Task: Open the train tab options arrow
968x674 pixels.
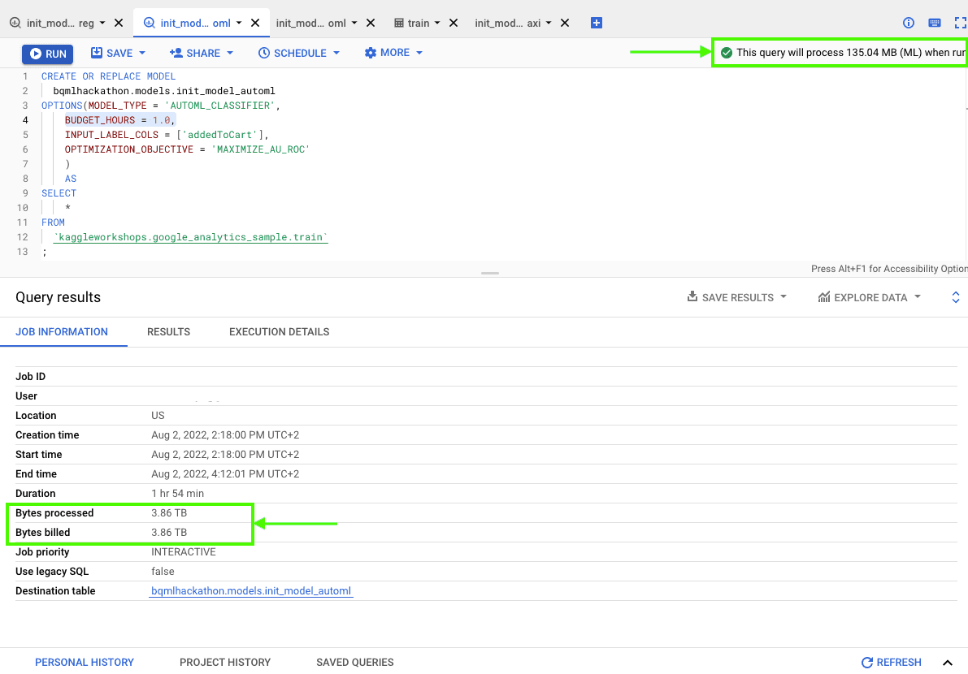Action: point(437,23)
